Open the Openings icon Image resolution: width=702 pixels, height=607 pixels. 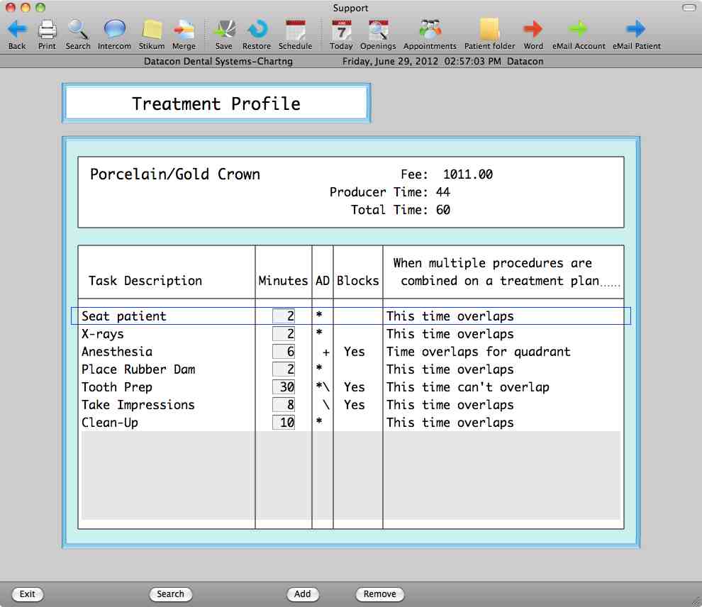coord(379,29)
